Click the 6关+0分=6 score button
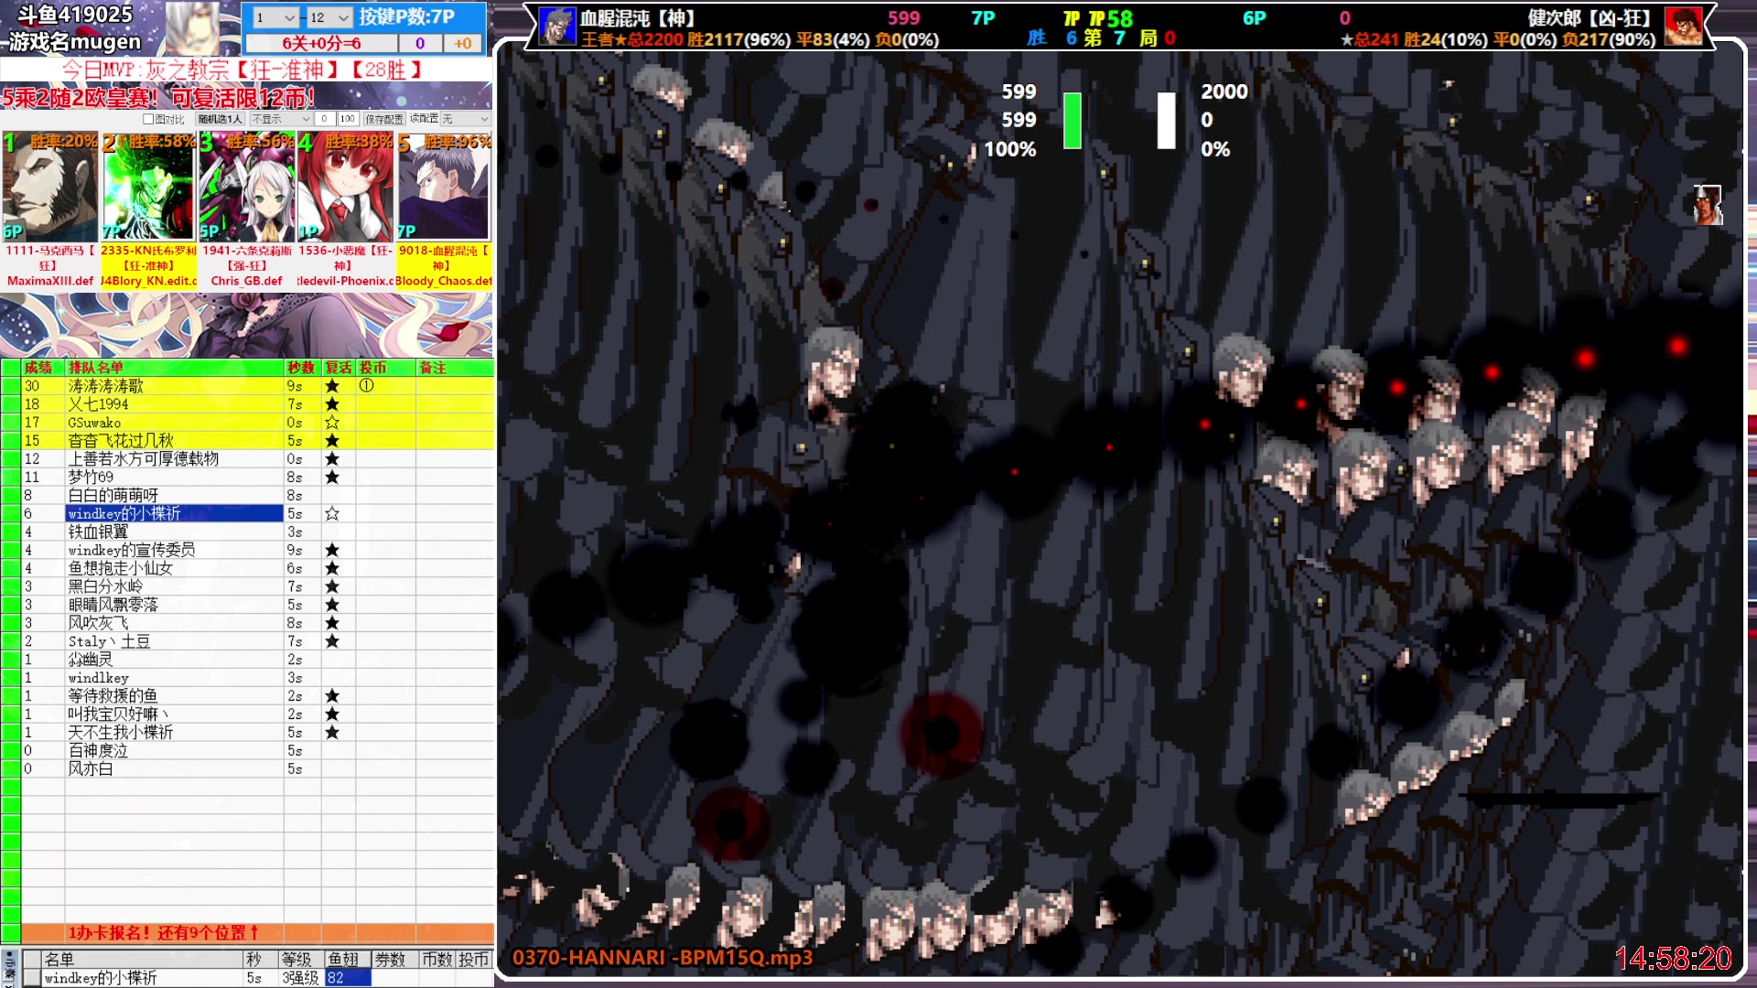The width and height of the screenshot is (1757, 988). coord(322,43)
